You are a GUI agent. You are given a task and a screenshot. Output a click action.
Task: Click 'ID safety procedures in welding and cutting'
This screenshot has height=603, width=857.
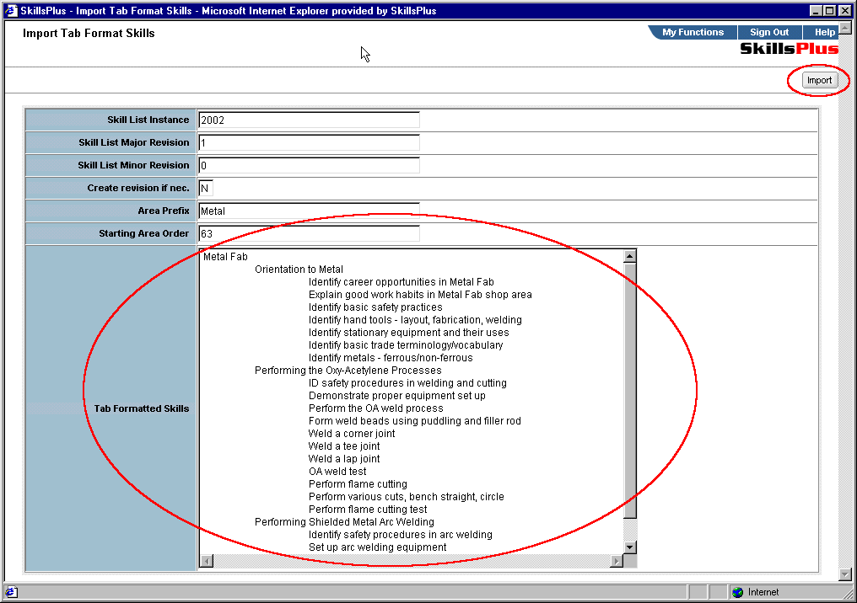[x=407, y=383]
